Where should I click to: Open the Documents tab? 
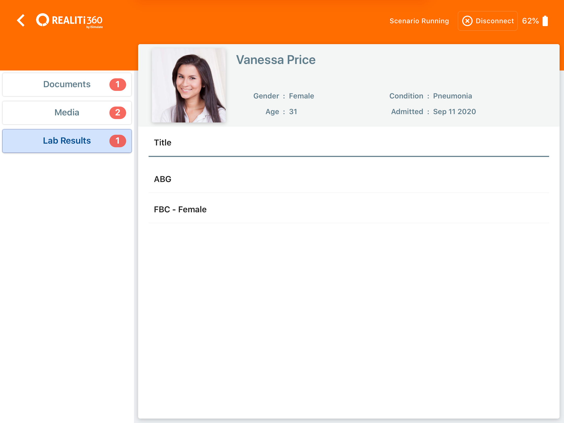(x=67, y=84)
